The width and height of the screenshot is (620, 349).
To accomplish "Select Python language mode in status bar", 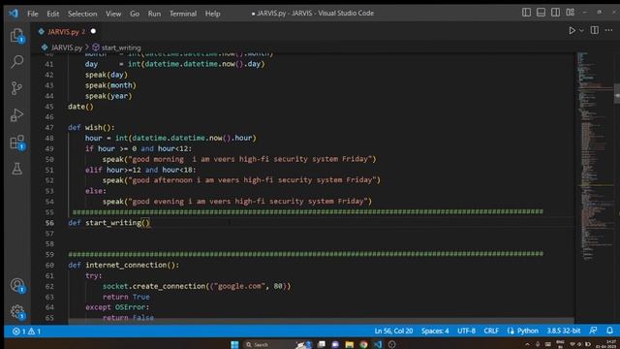I will [528, 331].
